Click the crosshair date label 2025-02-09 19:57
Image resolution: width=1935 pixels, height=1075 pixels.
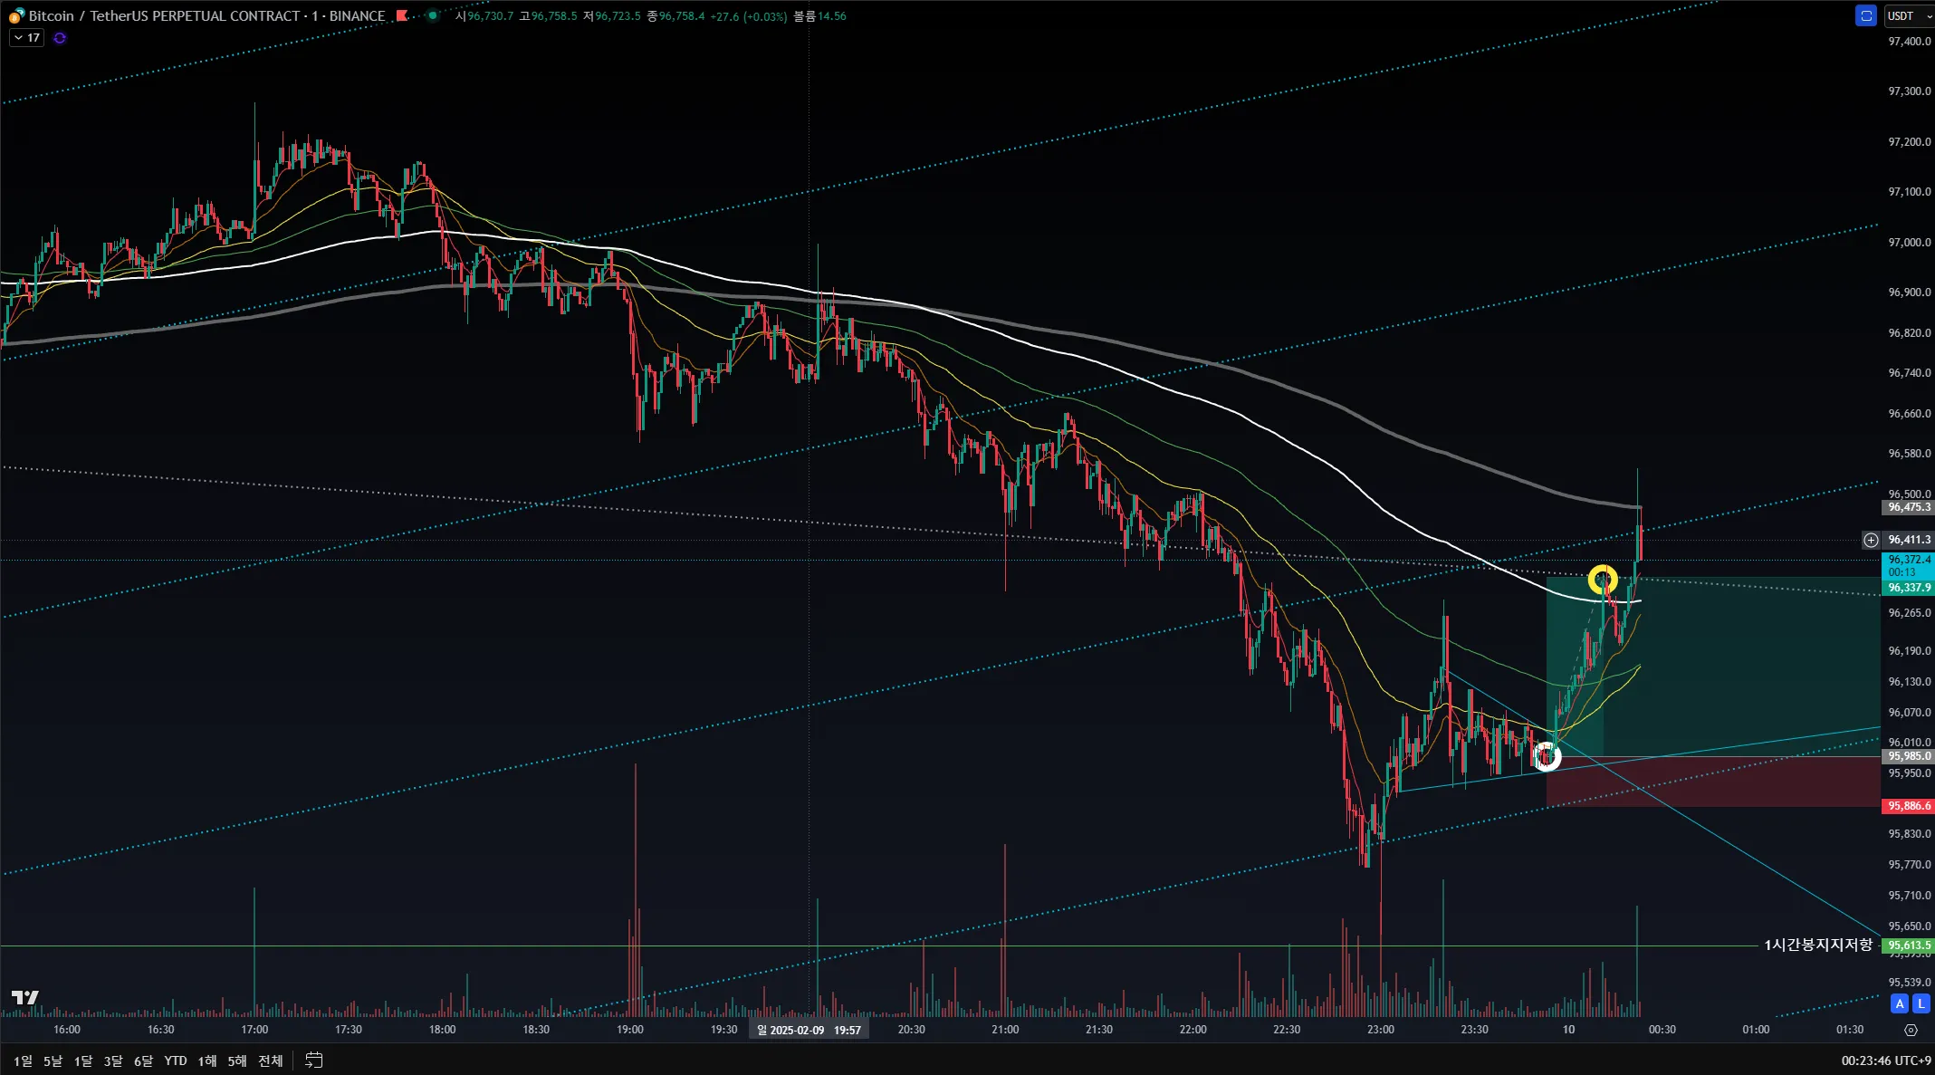(x=809, y=1030)
